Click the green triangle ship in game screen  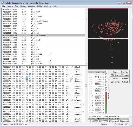pos(112,62)
